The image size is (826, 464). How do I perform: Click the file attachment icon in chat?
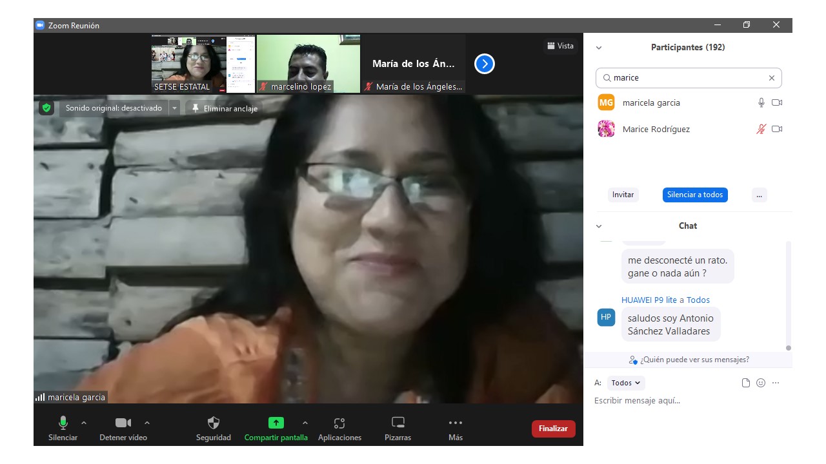[x=746, y=383]
